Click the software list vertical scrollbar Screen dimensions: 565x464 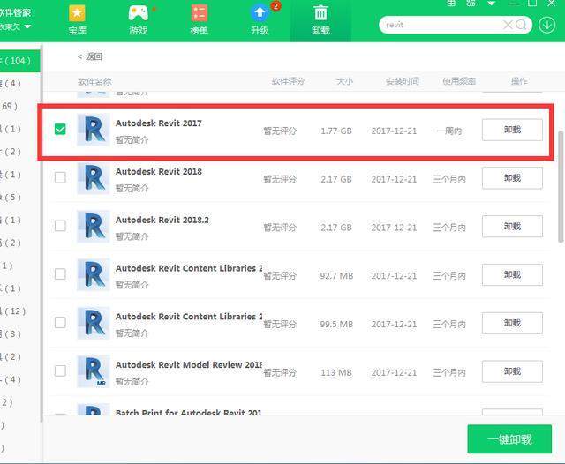[x=561, y=186]
